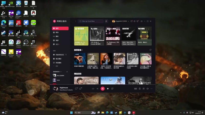Open the Nightmare album cover in player bar
This screenshot has height=115, width=205.
[55, 89]
